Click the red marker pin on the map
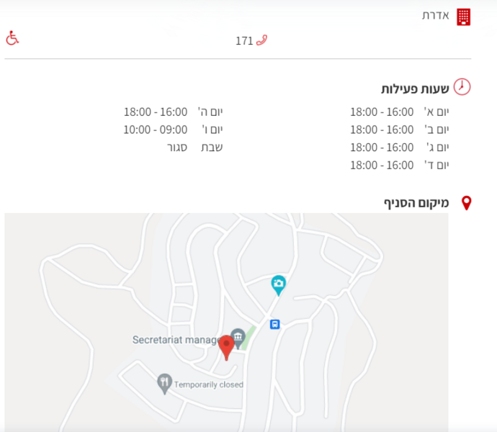 (x=226, y=348)
